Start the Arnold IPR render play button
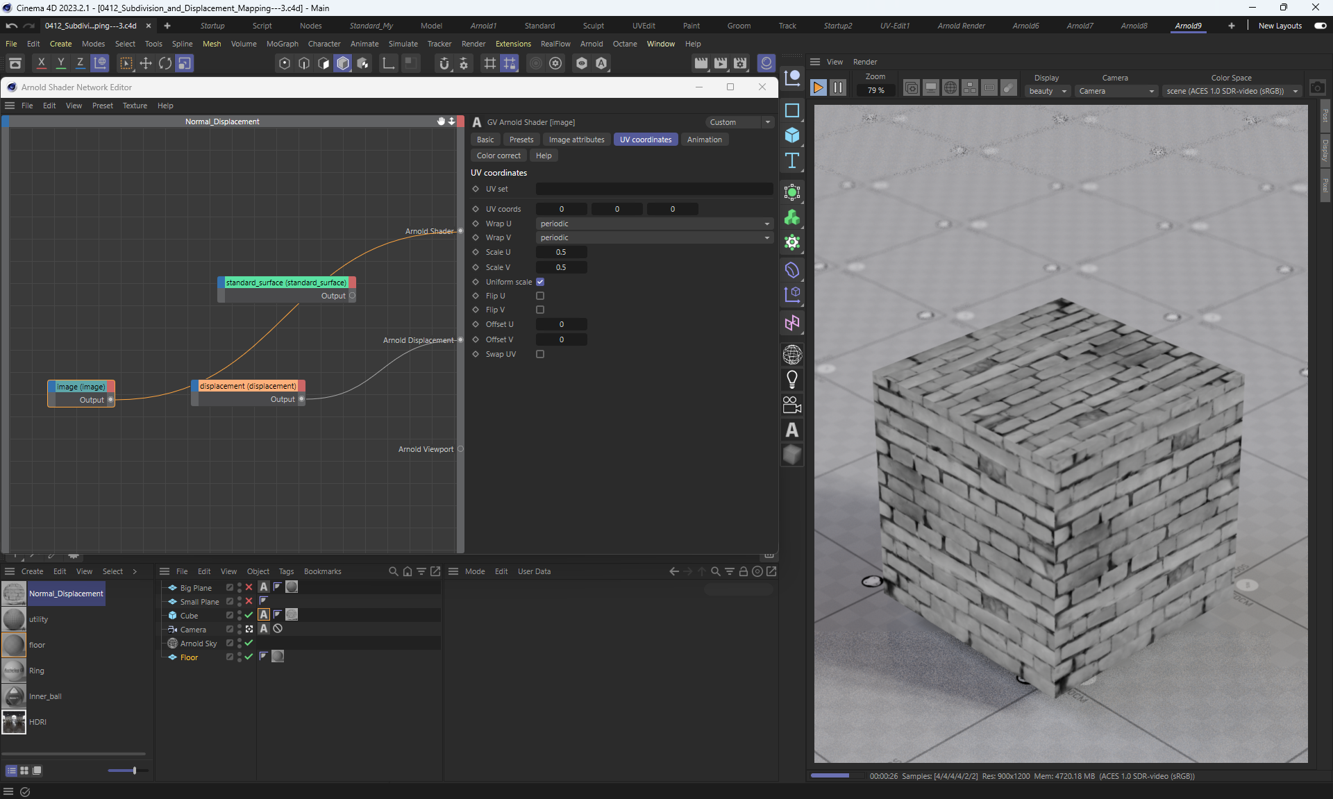Image resolution: width=1333 pixels, height=799 pixels. click(x=819, y=87)
